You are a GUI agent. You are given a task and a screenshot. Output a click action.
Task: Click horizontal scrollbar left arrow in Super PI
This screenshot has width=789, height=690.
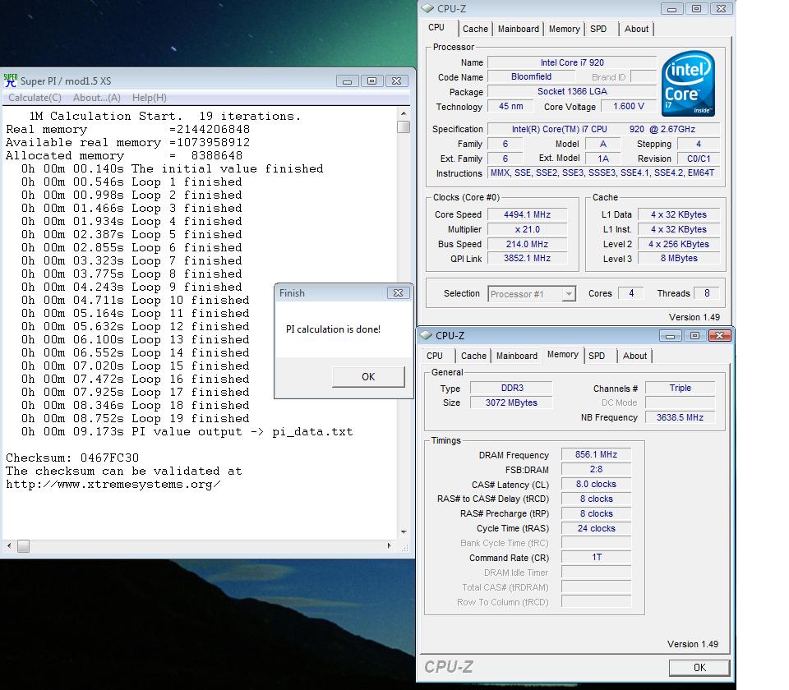pyautogui.click(x=8, y=545)
